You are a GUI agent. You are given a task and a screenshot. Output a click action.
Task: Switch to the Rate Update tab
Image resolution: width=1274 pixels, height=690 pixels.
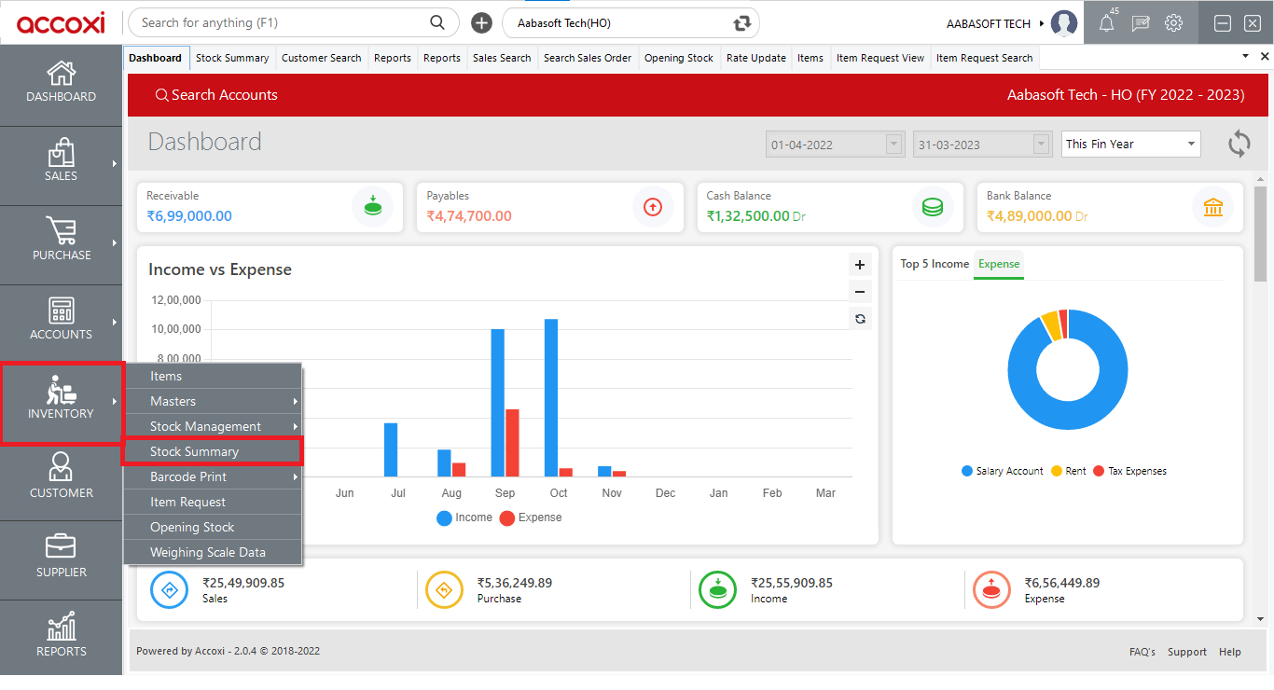pos(755,58)
